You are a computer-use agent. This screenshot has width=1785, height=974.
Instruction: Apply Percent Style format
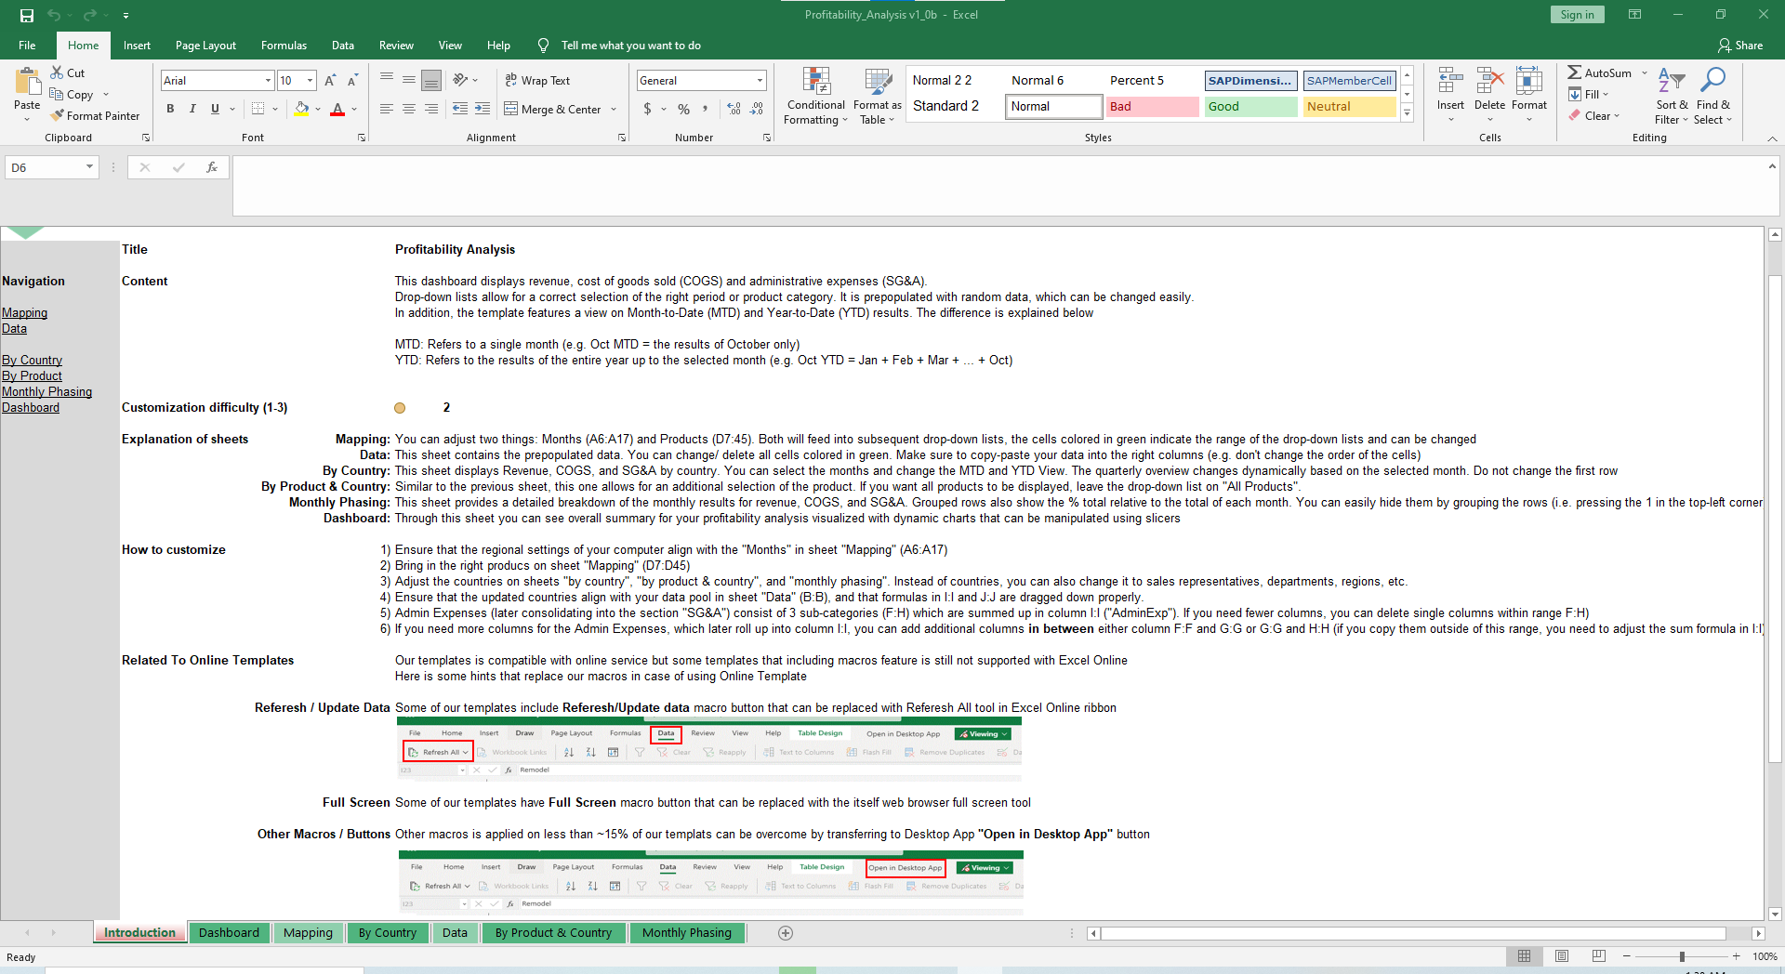coord(683,109)
